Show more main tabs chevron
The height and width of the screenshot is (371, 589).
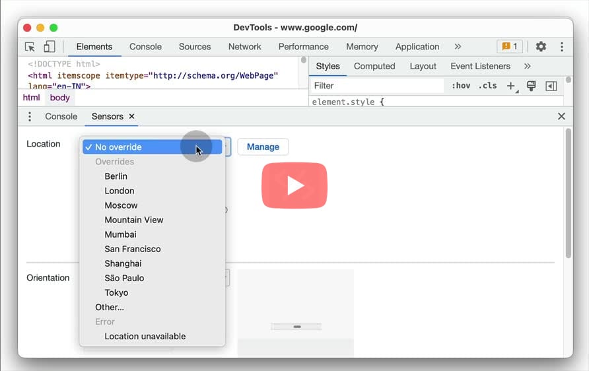[x=458, y=47]
